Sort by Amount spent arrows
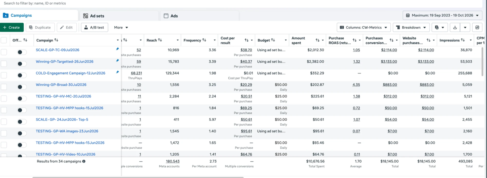487x178 pixels. 318,40
